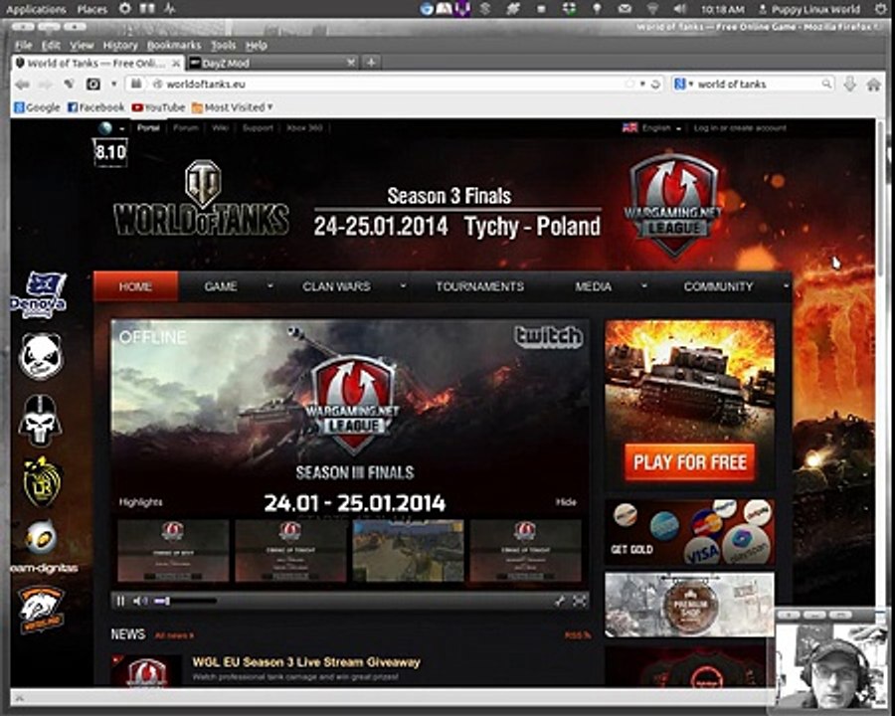The width and height of the screenshot is (895, 716).
Task: Open the YouTube bookmark
Action: pos(158,107)
